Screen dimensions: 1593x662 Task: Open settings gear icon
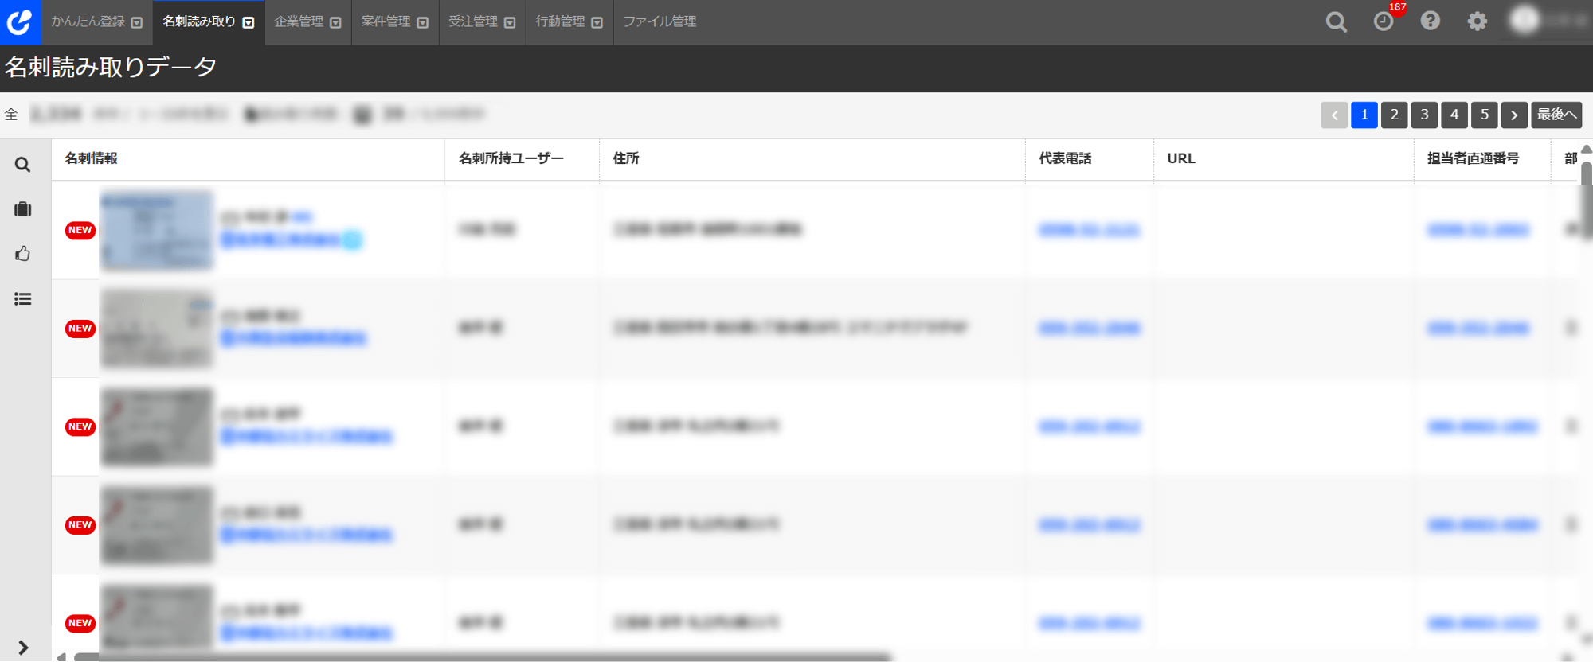click(x=1477, y=21)
